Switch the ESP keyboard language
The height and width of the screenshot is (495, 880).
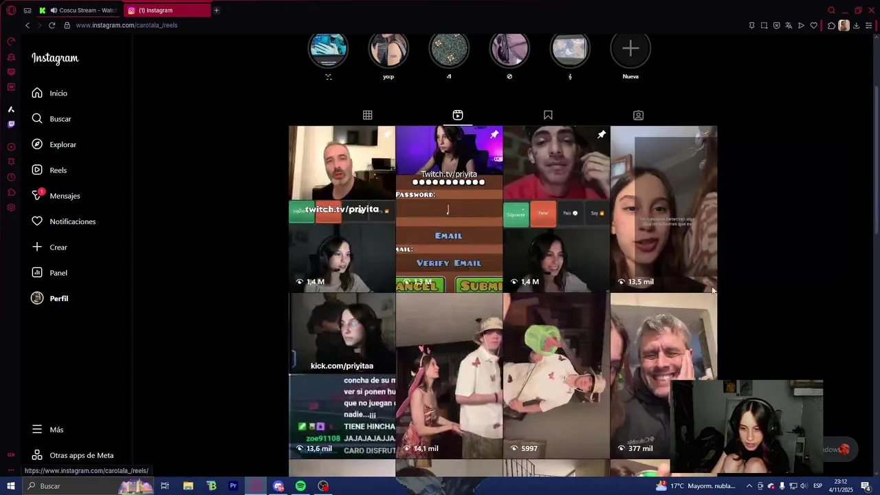pyautogui.click(x=818, y=486)
